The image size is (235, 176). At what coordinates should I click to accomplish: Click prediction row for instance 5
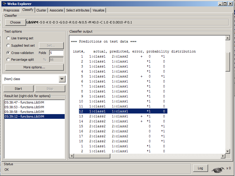[x=123, y=76]
